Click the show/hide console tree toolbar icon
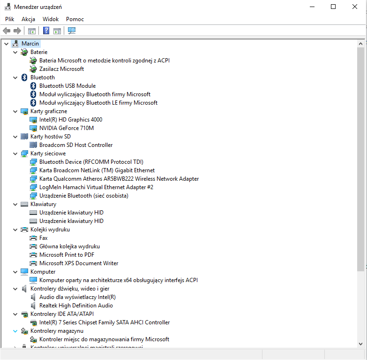Viewport: 367px width, 360px height. [32, 31]
